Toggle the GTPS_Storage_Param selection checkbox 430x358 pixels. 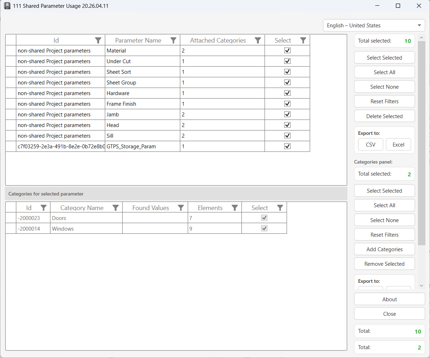tap(287, 146)
